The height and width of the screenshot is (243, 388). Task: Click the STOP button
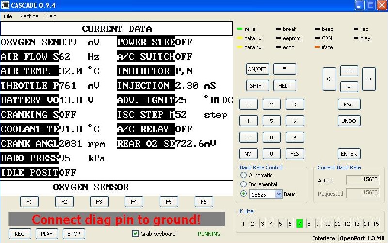[x=74, y=234]
